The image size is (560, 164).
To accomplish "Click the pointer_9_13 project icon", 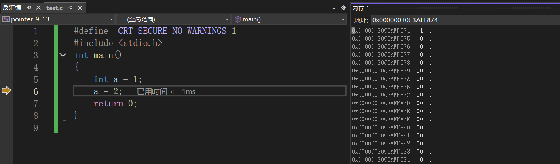I will [6, 19].
